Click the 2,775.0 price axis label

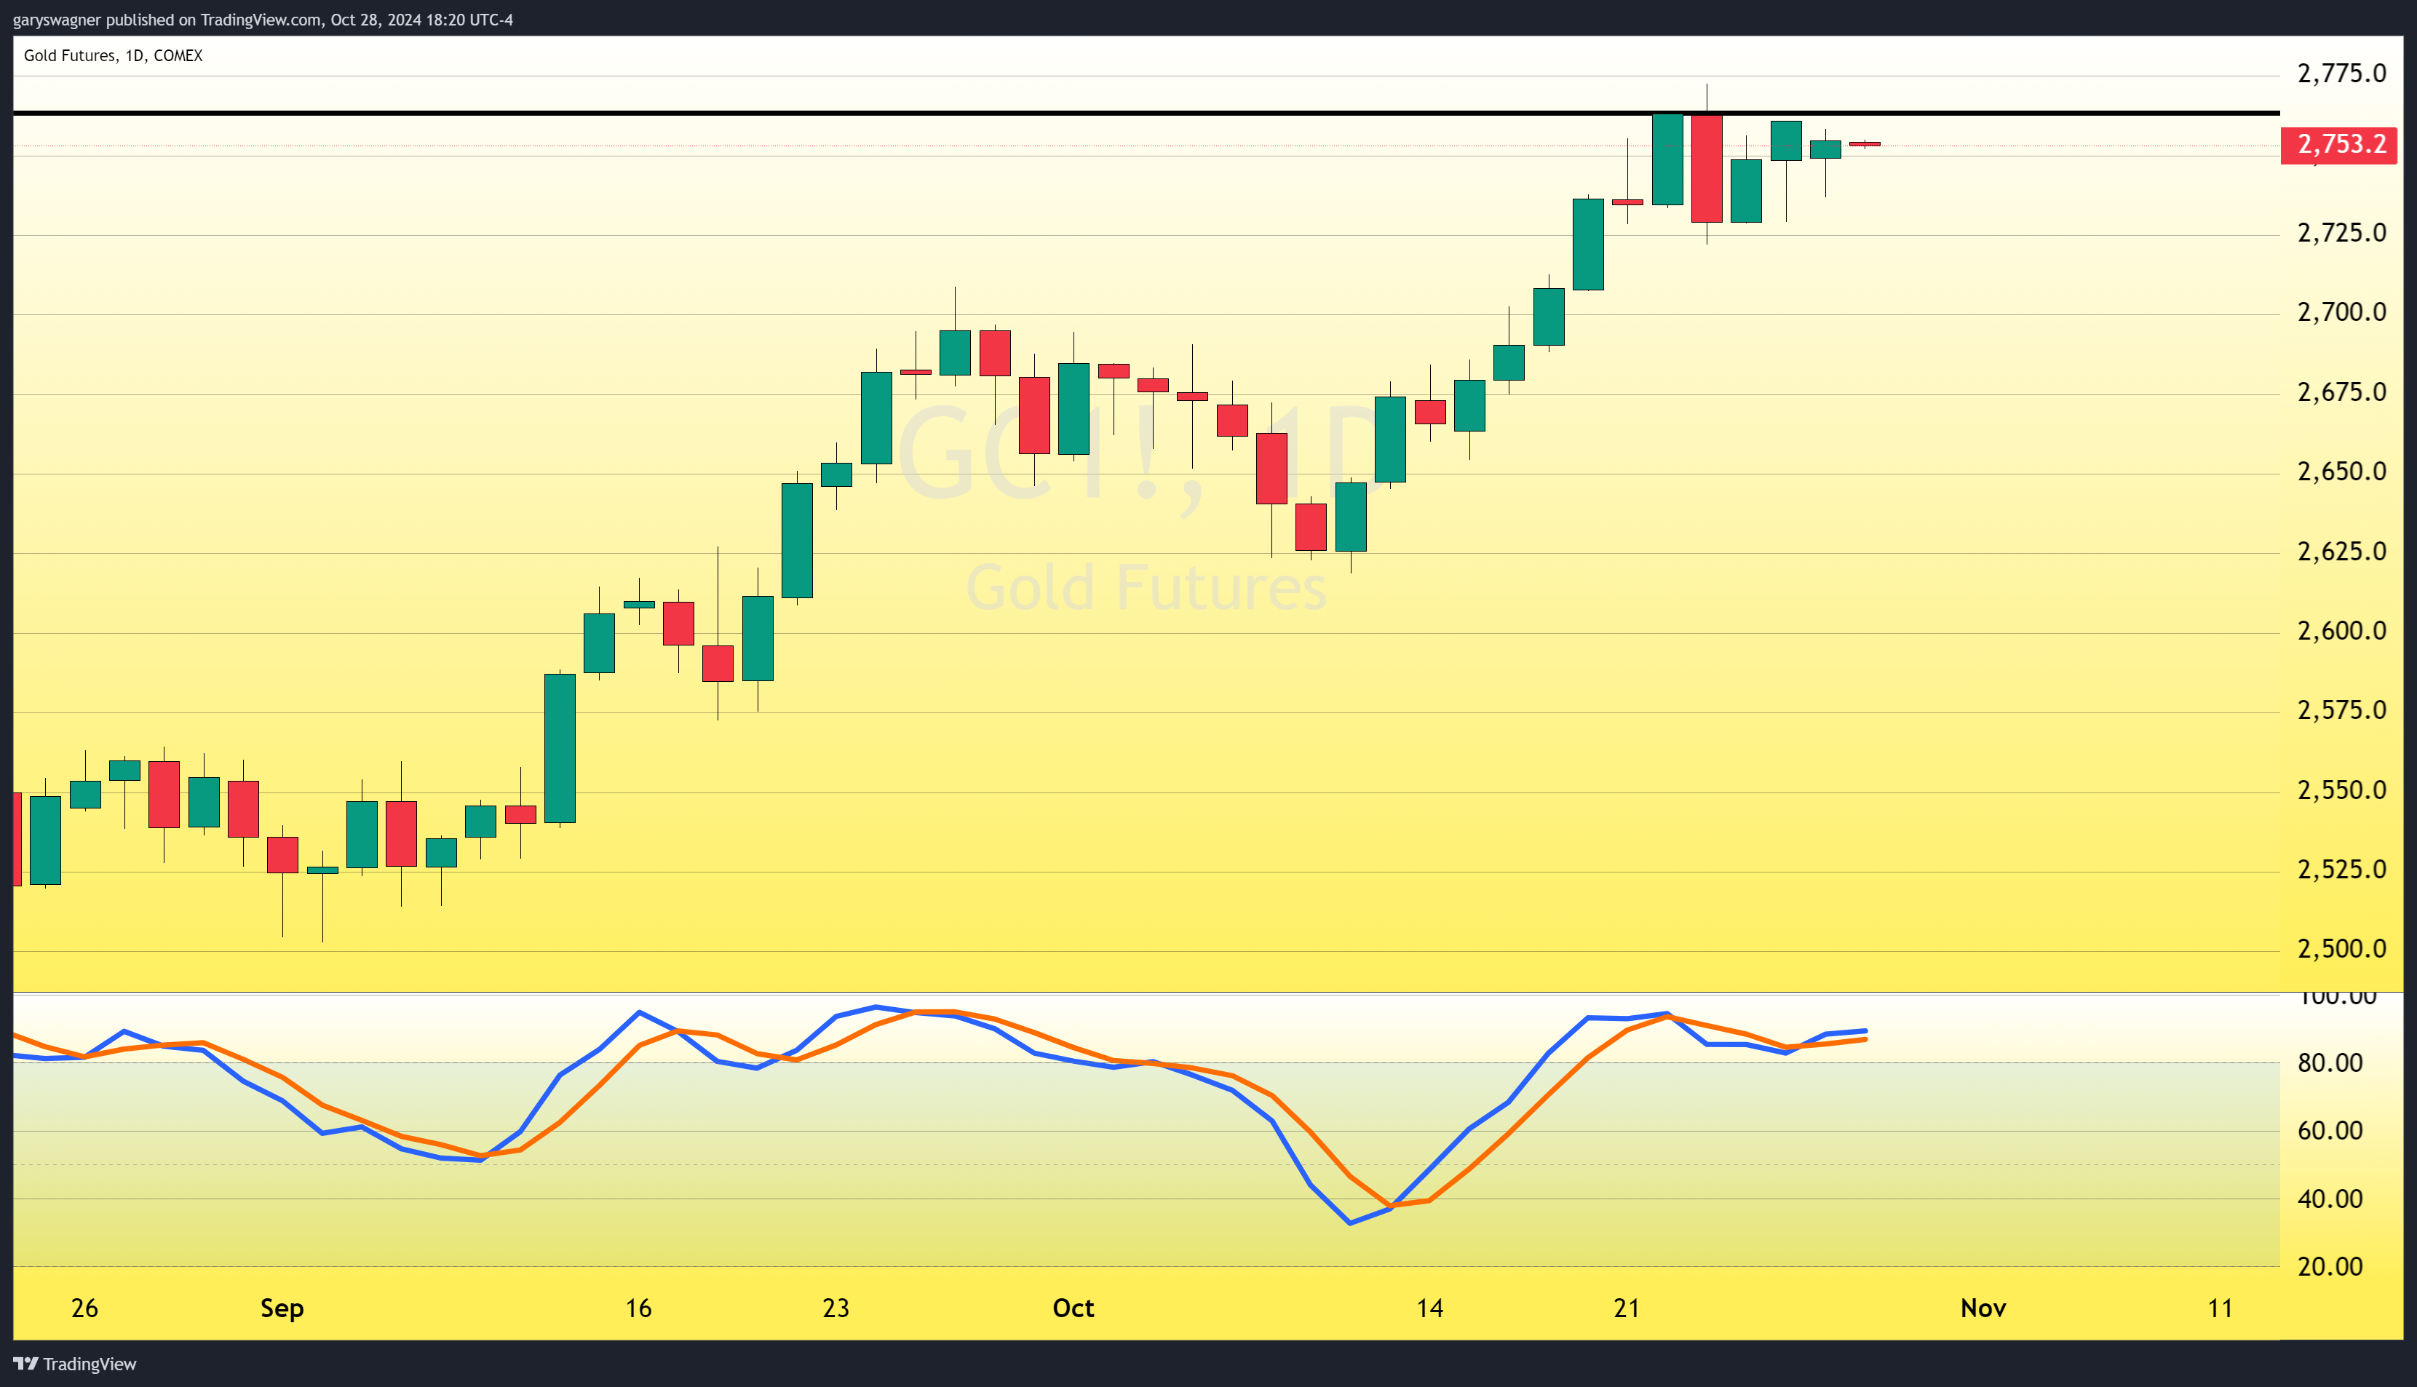click(2341, 73)
